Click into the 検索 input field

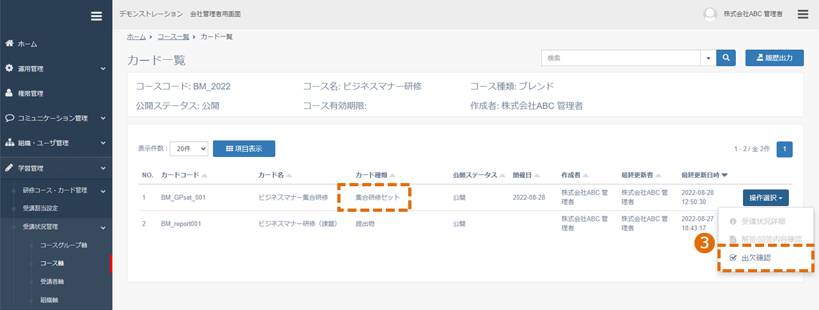coord(621,57)
